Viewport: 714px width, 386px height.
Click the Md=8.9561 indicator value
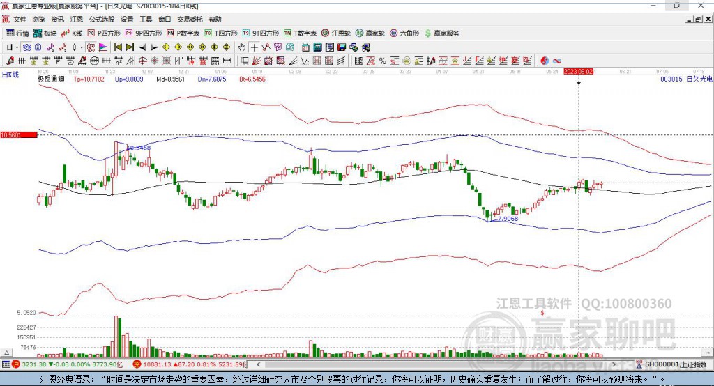click(x=170, y=79)
